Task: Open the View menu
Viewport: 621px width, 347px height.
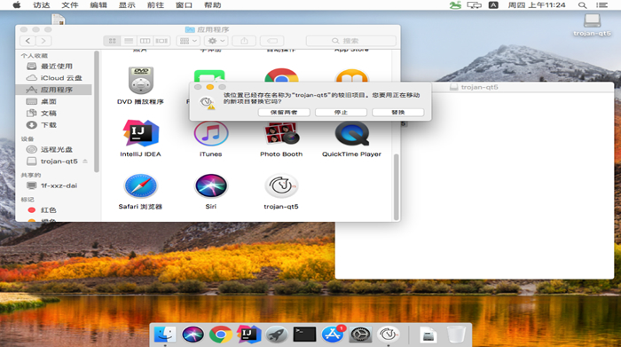Action: click(127, 5)
